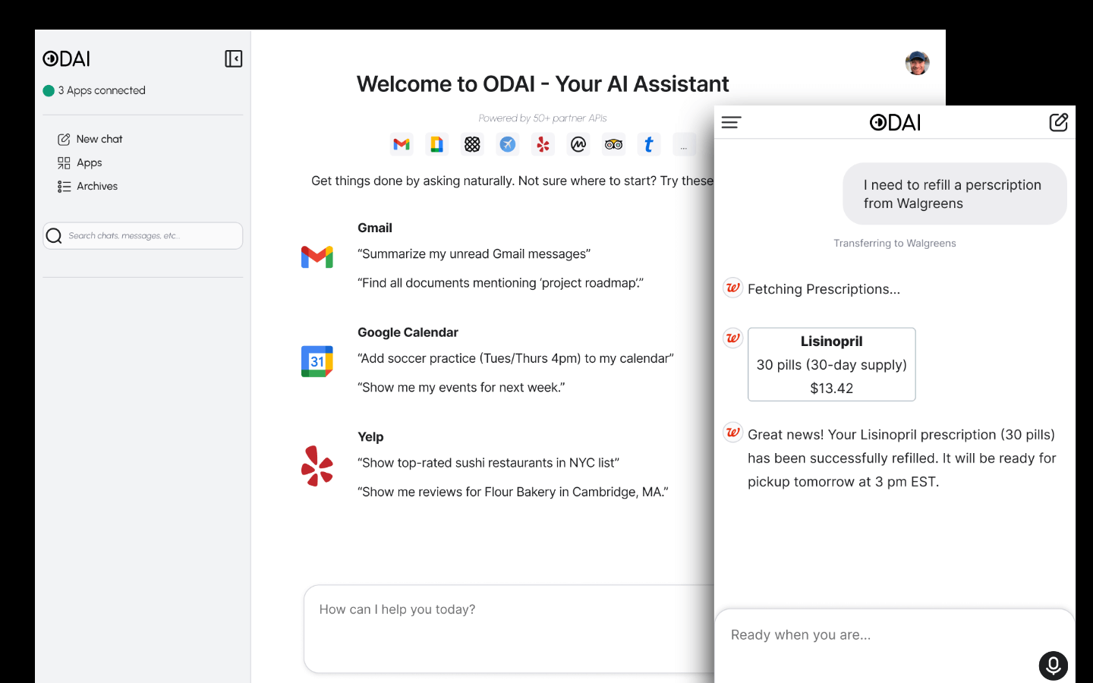This screenshot has height=683, width=1093.
Task: Click the green Apps connected status dot
Action: 49,90
